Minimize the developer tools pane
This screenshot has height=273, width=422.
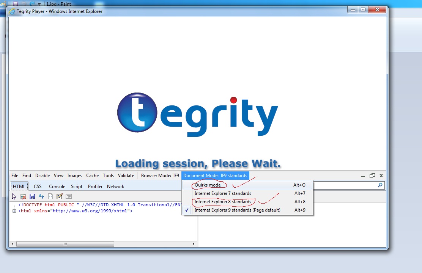363,176
